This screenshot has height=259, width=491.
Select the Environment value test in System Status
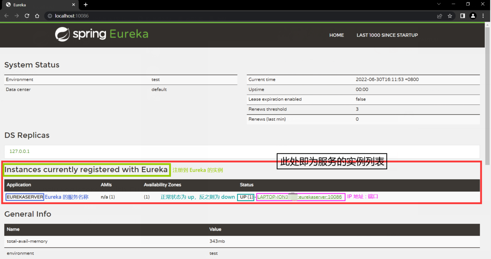tap(155, 80)
